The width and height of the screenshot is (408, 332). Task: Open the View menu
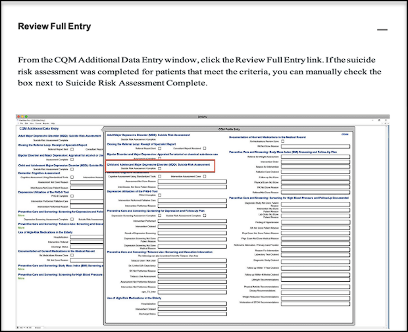32,124
